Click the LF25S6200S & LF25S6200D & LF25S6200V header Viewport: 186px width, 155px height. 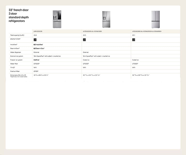[x=147, y=32]
